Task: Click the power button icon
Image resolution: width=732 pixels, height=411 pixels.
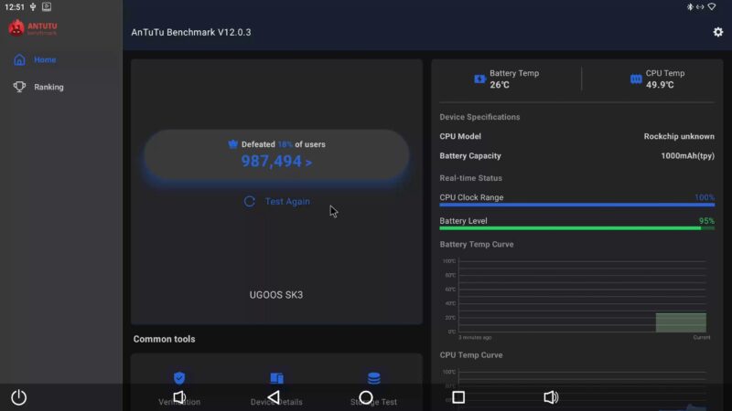Action: (18, 397)
